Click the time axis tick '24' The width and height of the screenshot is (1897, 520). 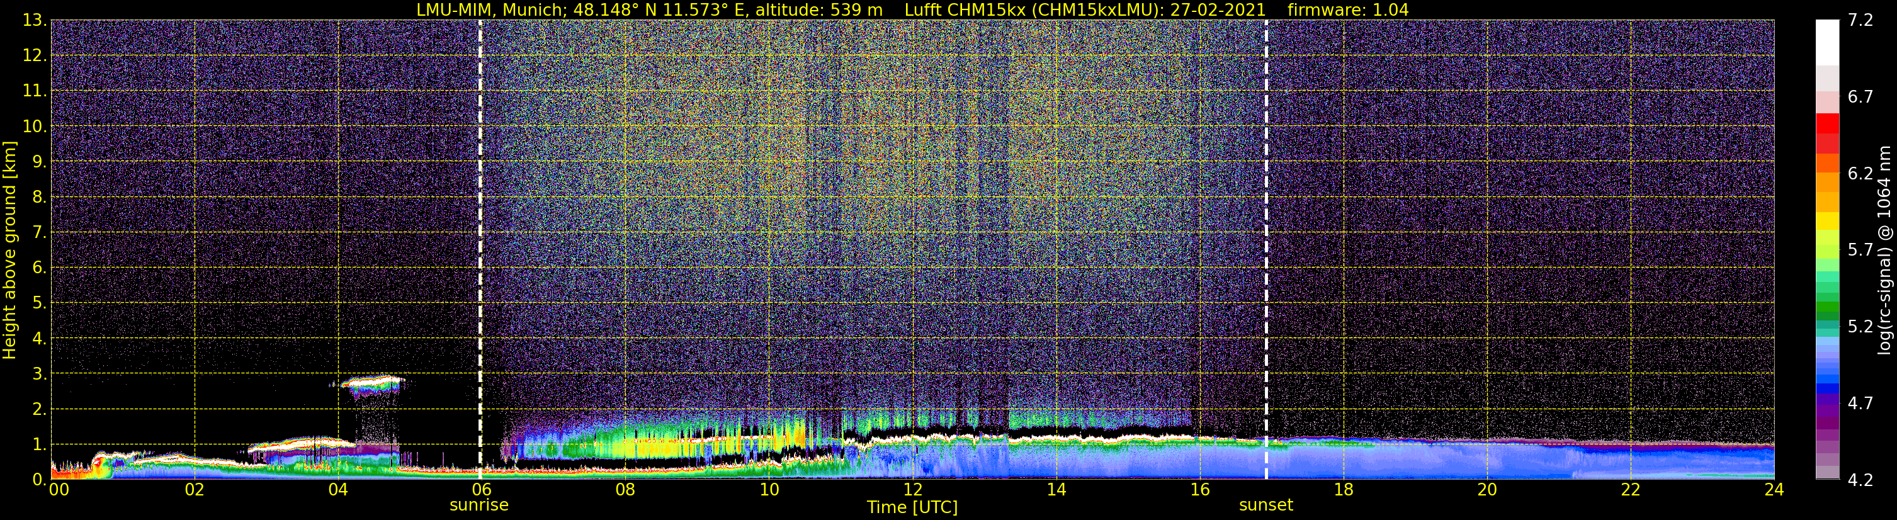click(1774, 490)
